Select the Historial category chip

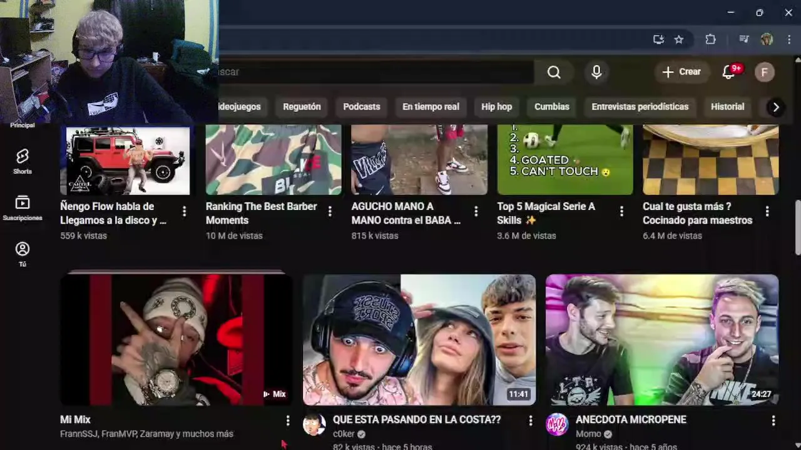[x=727, y=107]
